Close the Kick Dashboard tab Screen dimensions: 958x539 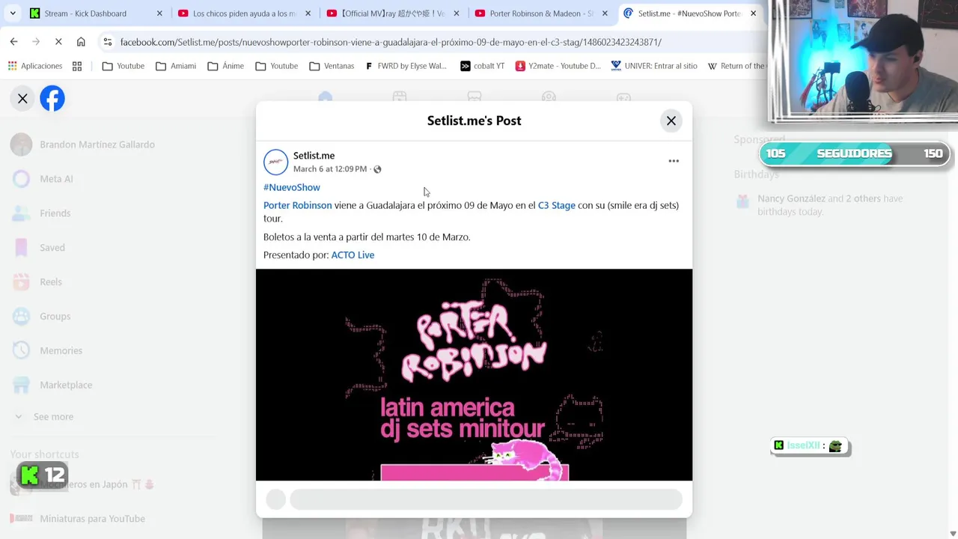159,13
